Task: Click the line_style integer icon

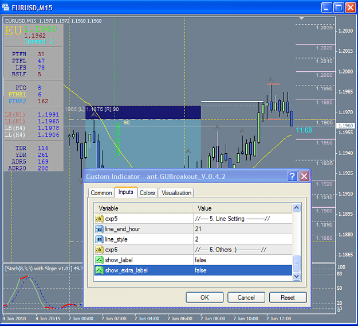Action: tap(99, 239)
